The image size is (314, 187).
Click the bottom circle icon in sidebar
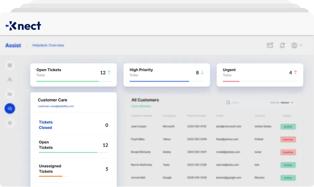tap(10, 123)
